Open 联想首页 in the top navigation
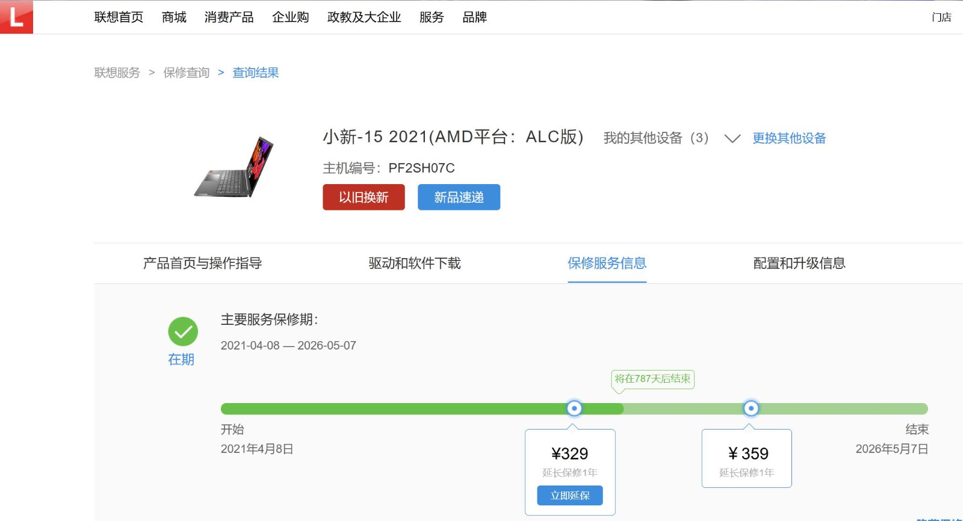 119,17
